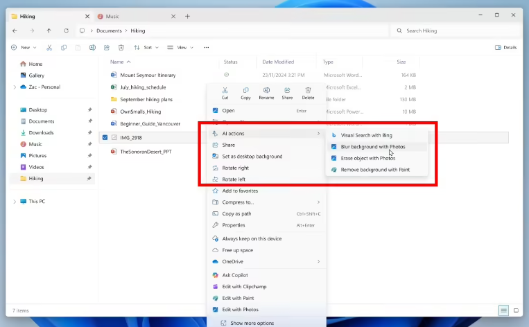Screen dimensions: 529x327
Task: Expand the Zac - Personal tree node
Action: click(x=15, y=87)
